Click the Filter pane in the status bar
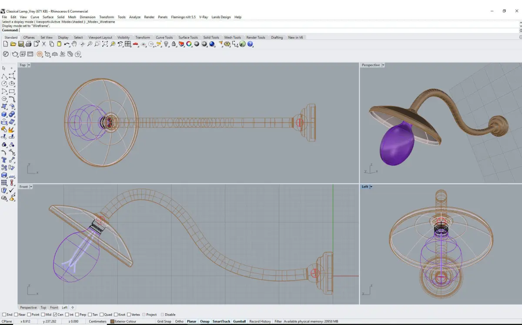Viewport: 522px width, 325px height. pyautogui.click(x=278, y=322)
